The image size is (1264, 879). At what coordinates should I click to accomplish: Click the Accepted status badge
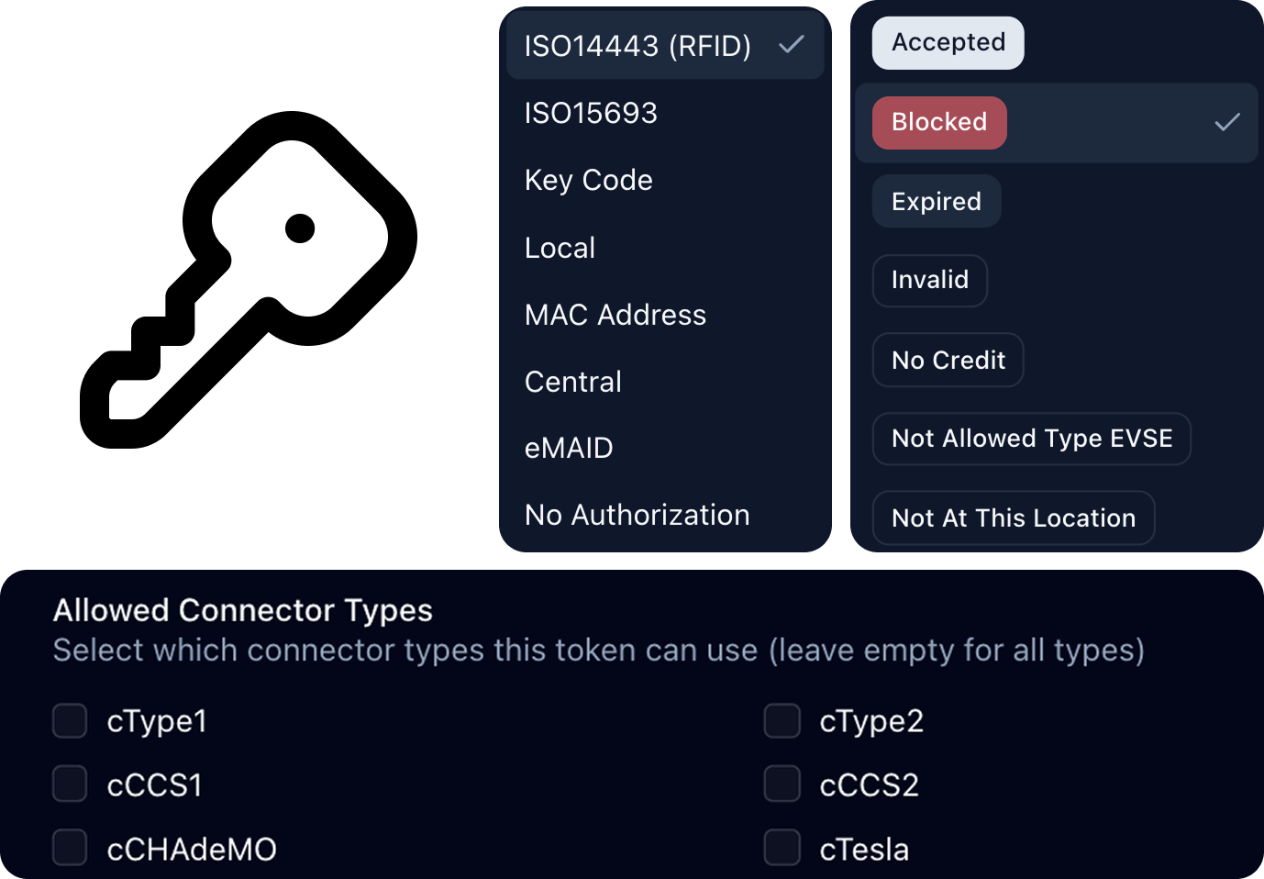(x=948, y=43)
